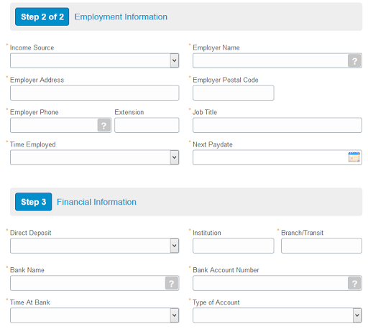This screenshot has height=334, width=368.
Task: Click the Step 2 of 2 badge
Action: click(x=42, y=17)
